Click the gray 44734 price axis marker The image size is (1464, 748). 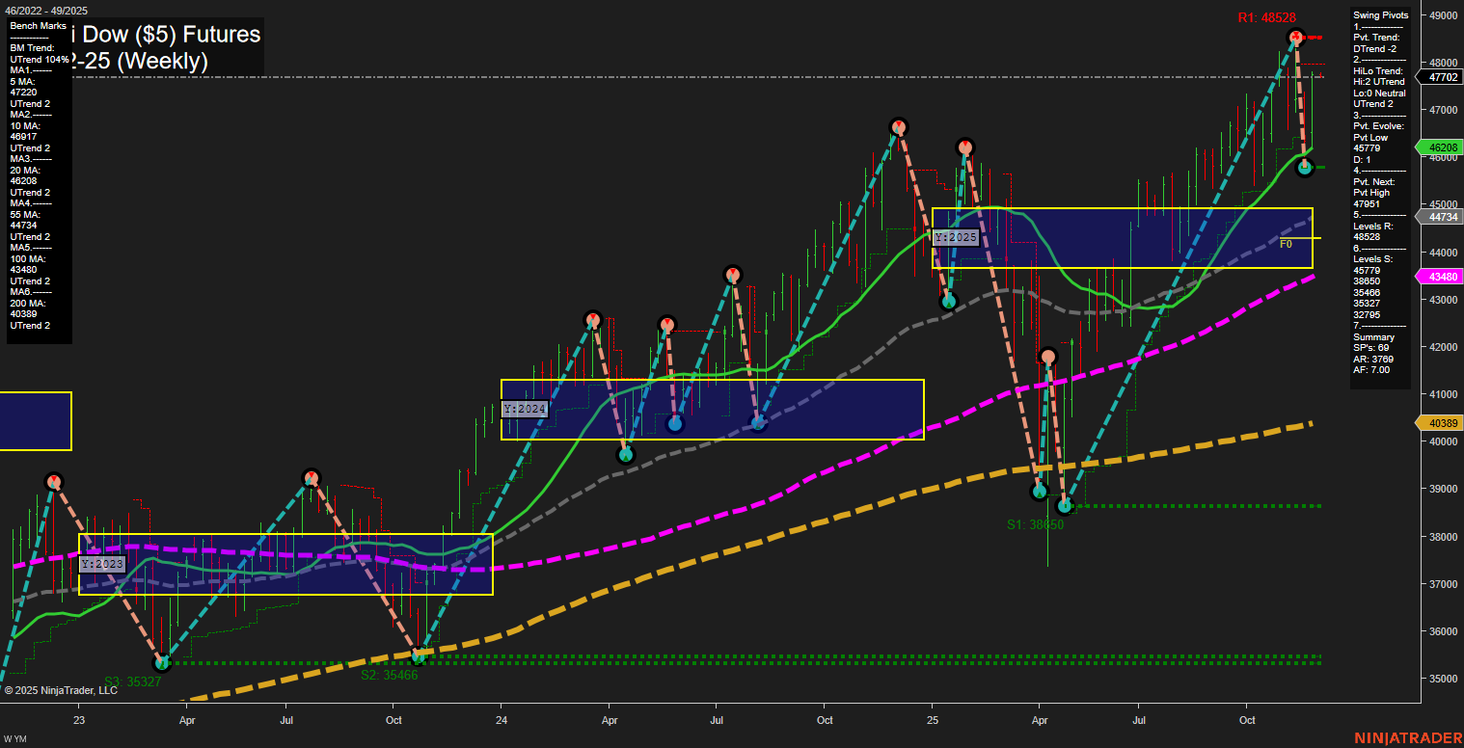tap(1440, 217)
